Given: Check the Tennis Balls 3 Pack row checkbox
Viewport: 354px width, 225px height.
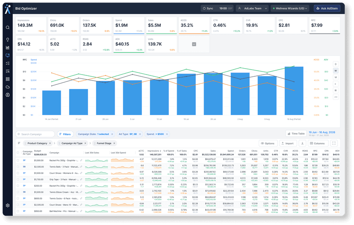Looking at the screenshot, I should 18,167.
